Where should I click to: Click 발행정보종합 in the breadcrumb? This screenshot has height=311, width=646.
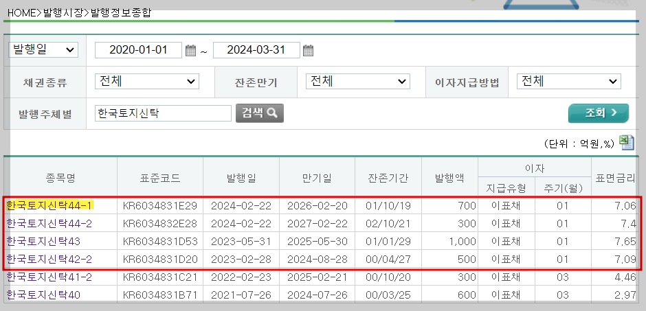point(121,13)
